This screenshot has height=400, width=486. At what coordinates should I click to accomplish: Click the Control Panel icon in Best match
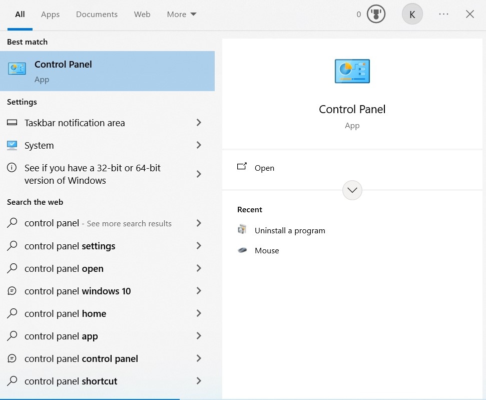click(17, 69)
